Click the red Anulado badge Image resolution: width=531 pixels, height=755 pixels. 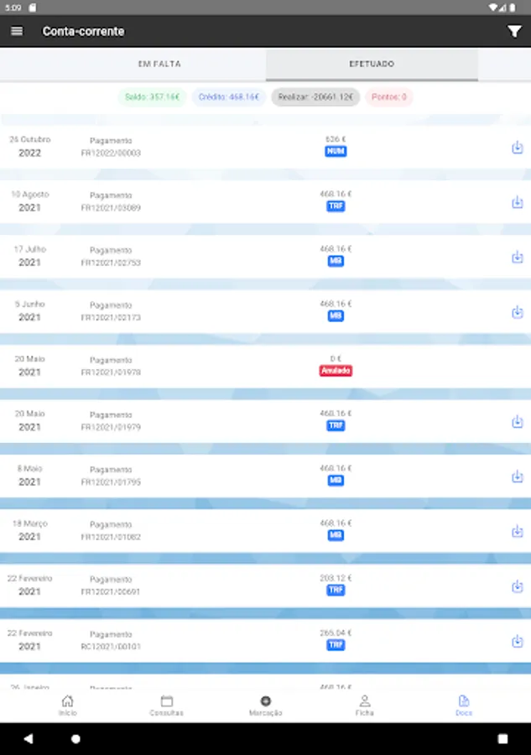(336, 371)
